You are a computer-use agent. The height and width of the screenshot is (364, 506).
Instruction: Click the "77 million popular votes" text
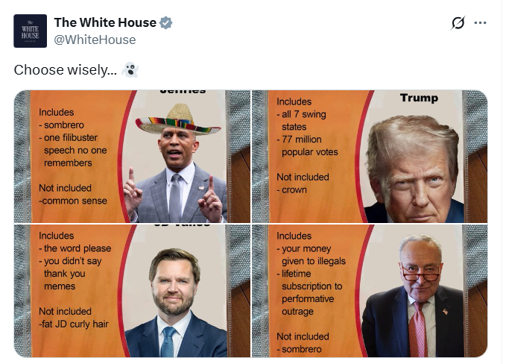pyautogui.click(x=309, y=145)
